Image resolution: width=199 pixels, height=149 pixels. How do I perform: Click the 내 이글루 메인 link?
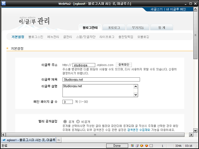coord(176,9)
